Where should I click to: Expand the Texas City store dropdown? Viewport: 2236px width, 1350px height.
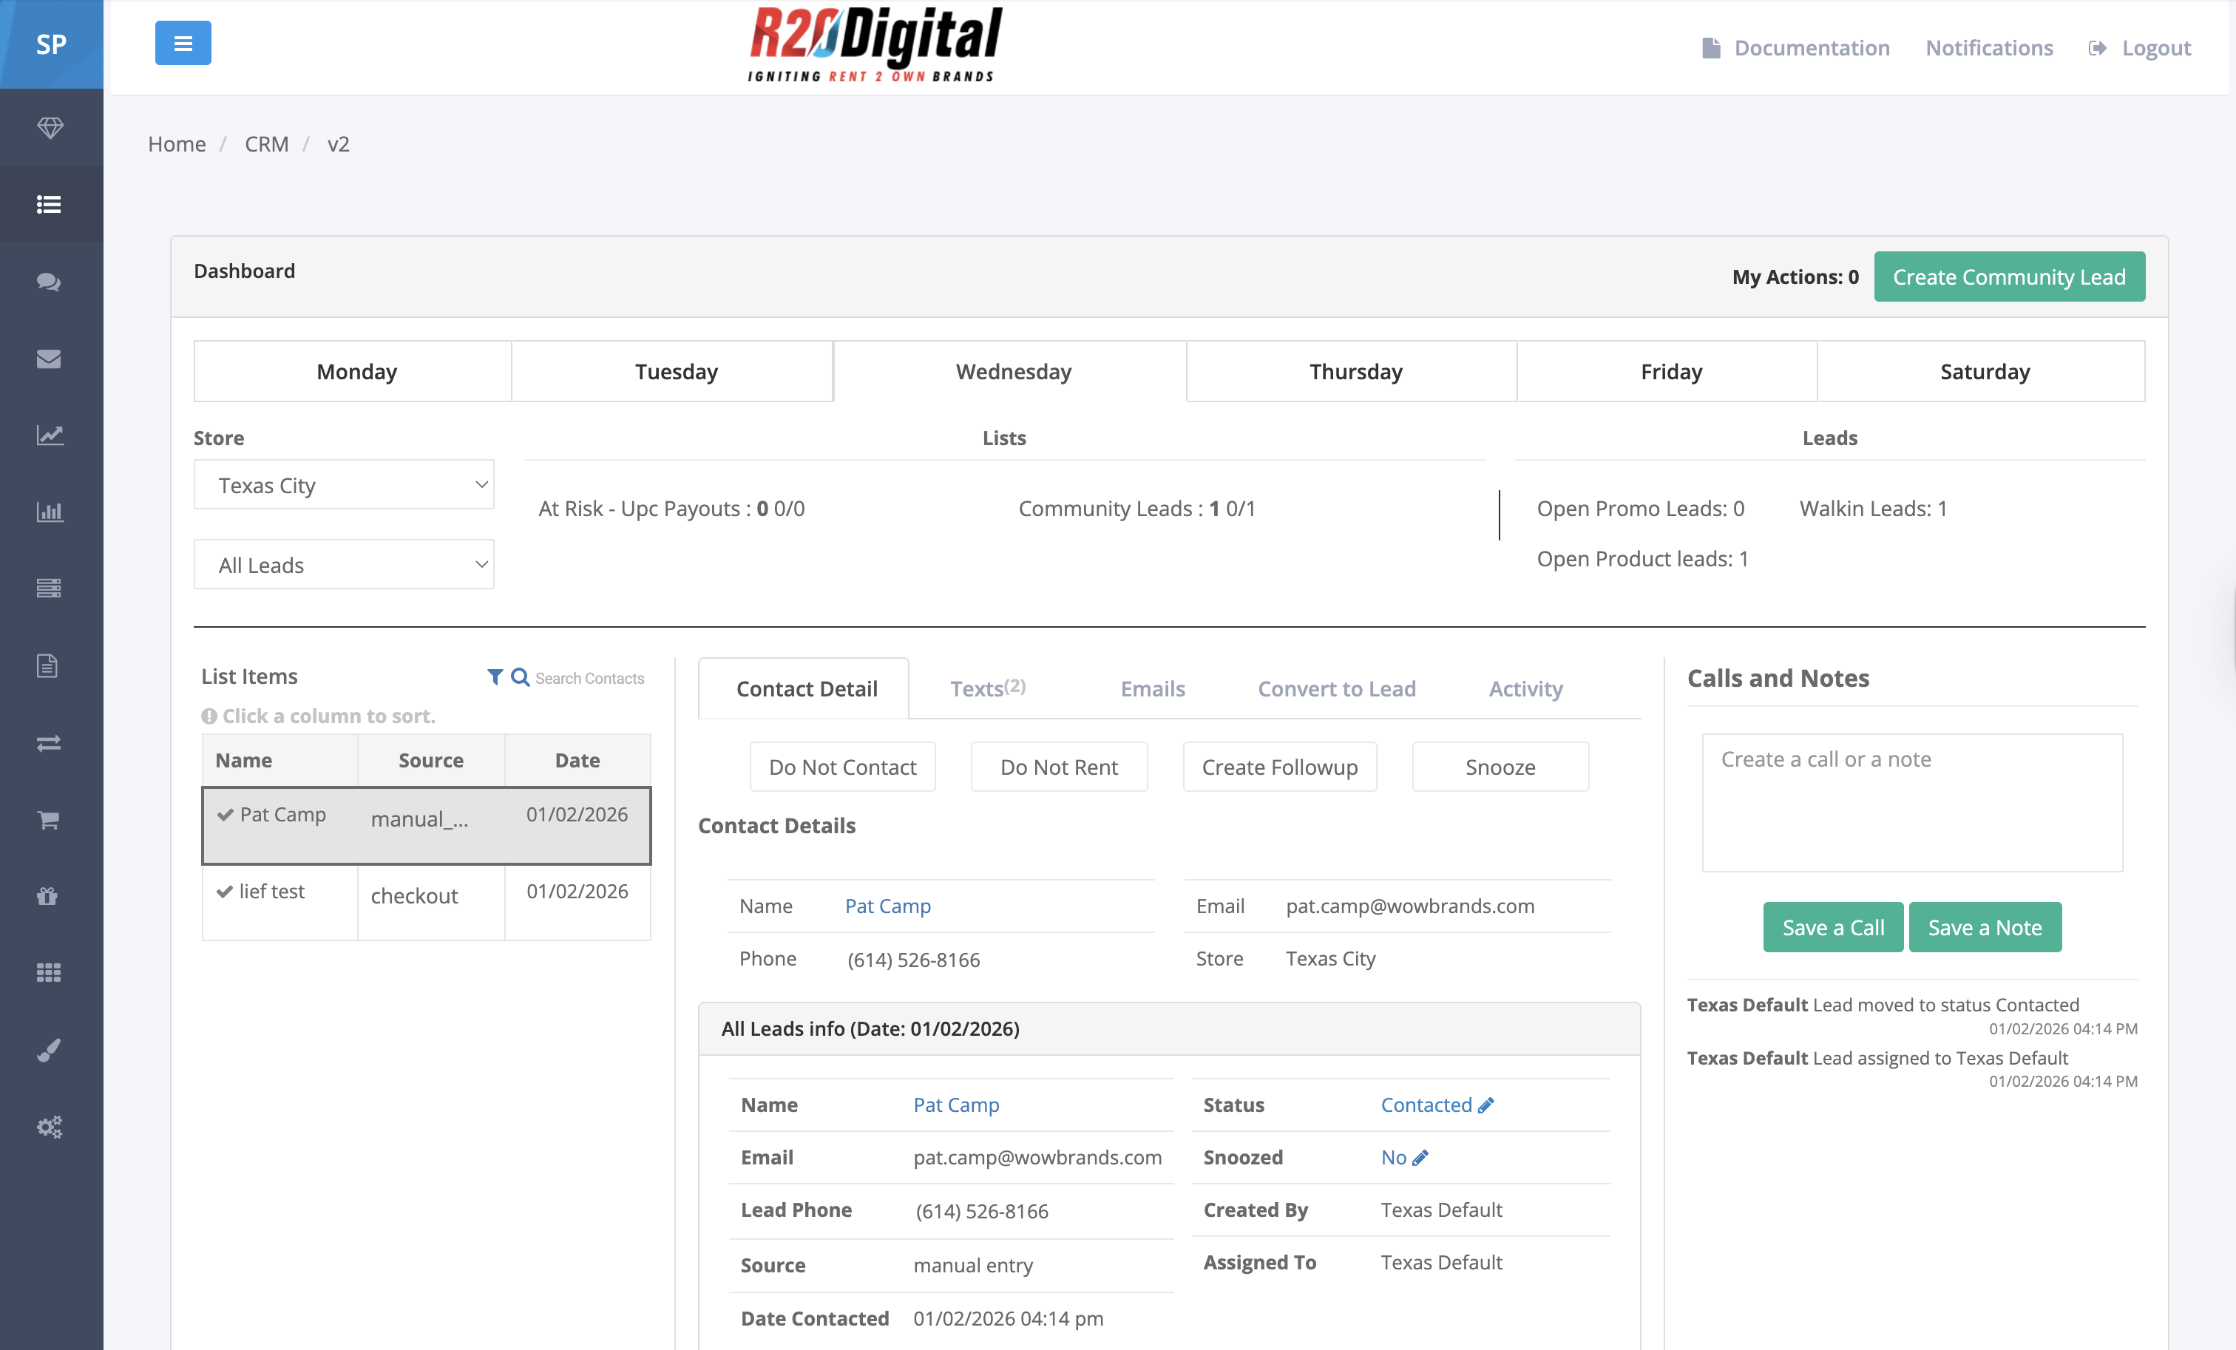pyautogui.click(x=344, y=486)
